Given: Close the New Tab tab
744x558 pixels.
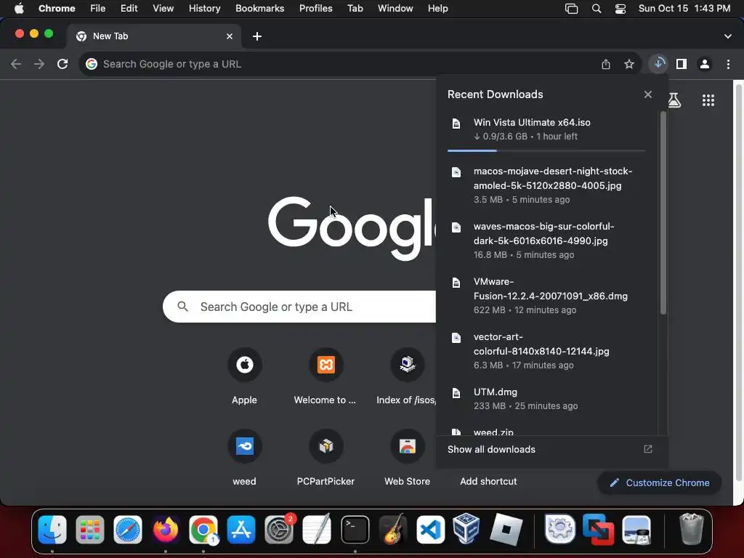Looking at the screenshot, I should 230,36.
